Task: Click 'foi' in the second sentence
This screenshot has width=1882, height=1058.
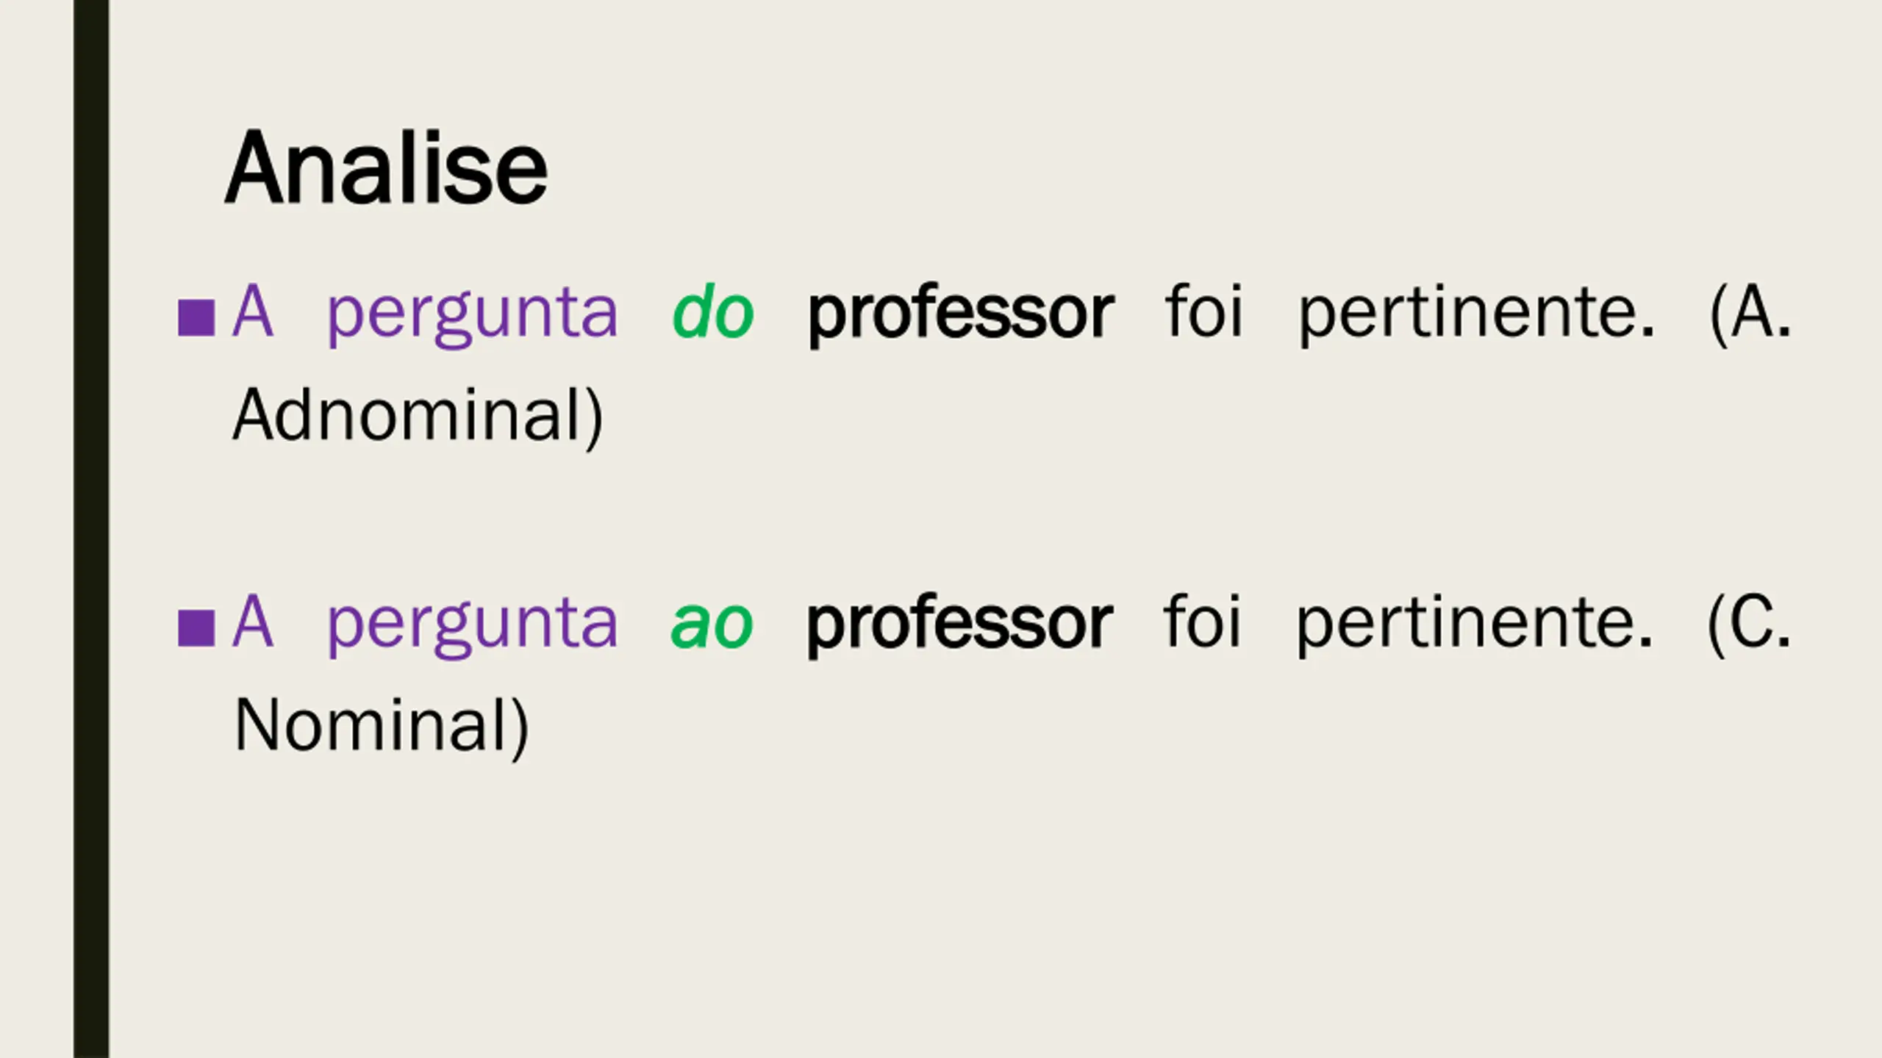Action: tap(1203, 621)
